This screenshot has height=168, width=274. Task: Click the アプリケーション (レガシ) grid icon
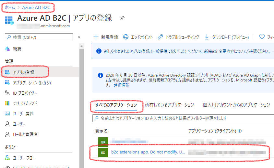click(x=7, y=82)
